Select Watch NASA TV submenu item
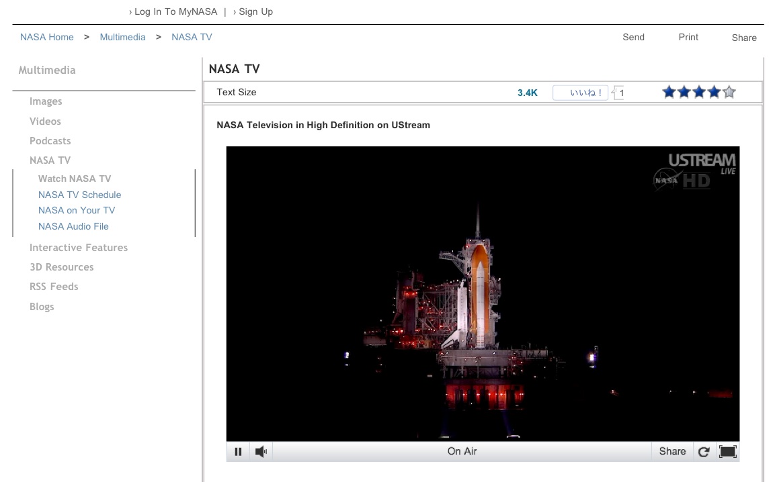Screen dimensions: 773x482 coord(75,179)
